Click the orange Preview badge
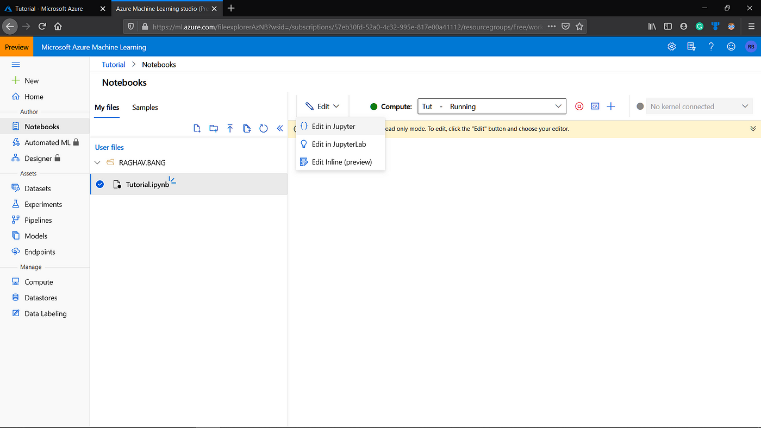The height and width of the screenshot is (428, 761). [16, 47]
